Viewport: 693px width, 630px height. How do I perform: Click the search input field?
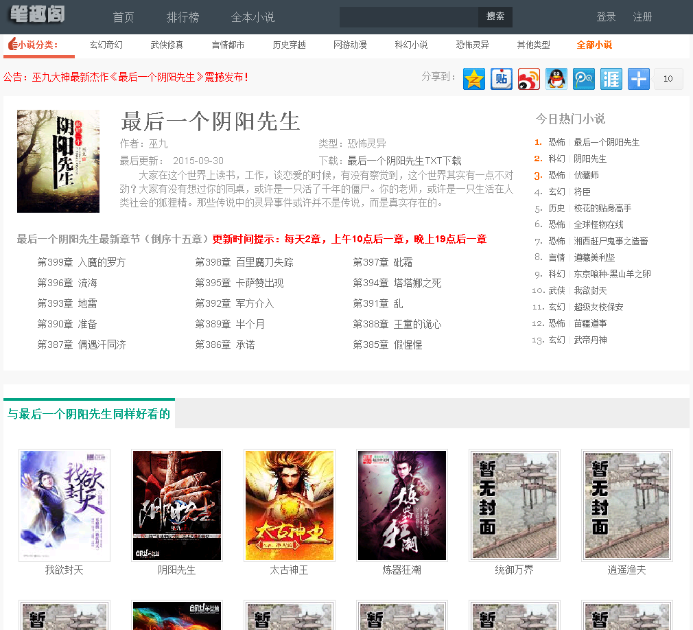coord(409,16)
